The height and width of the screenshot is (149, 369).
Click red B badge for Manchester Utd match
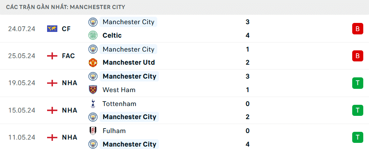click(358, 56)
